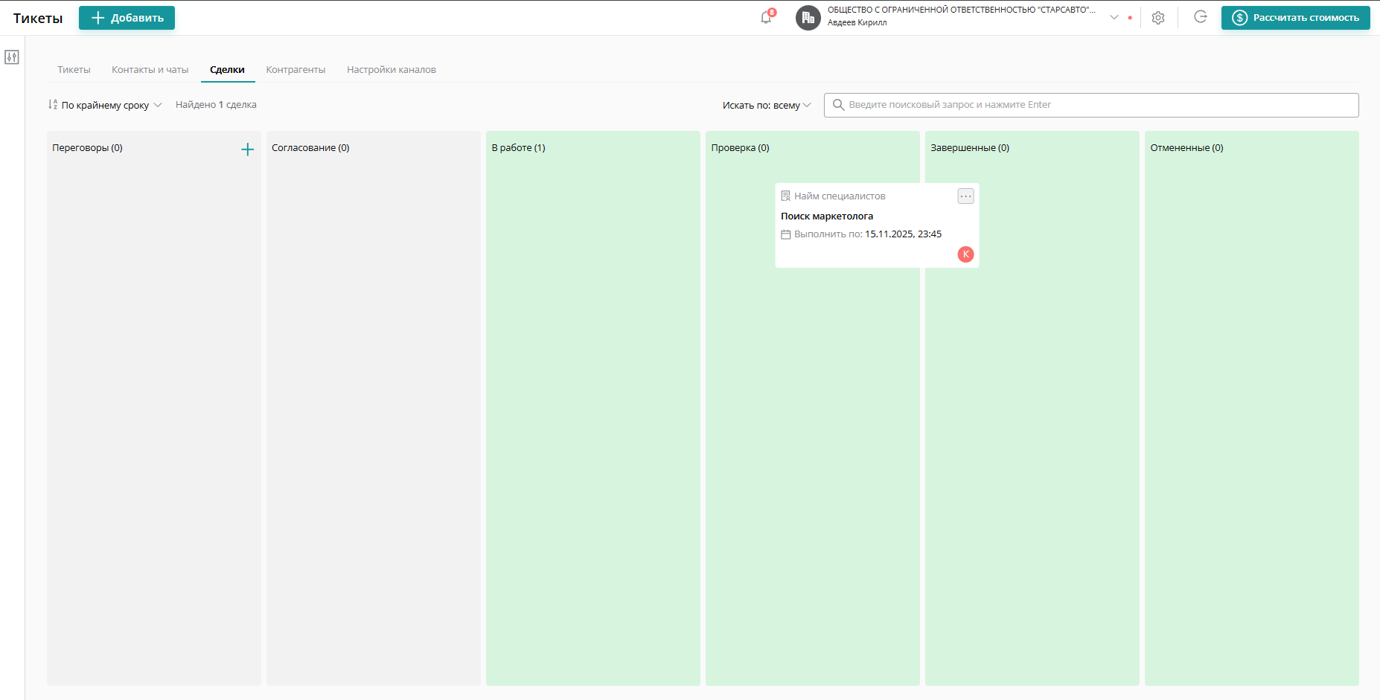
Task: Click the Проверка (0) column header
Action: coord(740,148)
